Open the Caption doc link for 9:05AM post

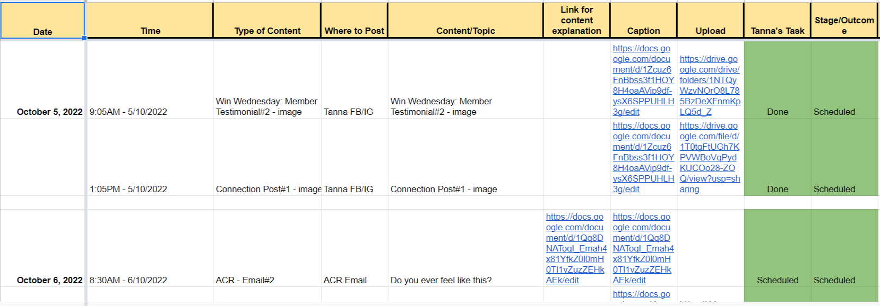point(643,80)
